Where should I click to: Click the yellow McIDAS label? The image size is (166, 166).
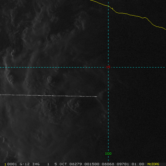point(153,164)
